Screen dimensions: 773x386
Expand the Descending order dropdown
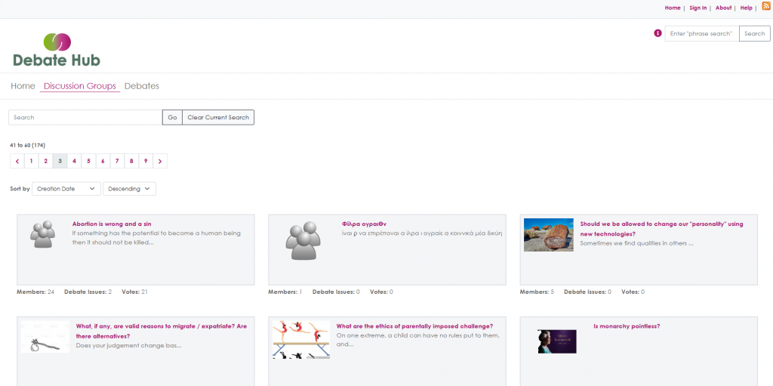coord(129,189)
